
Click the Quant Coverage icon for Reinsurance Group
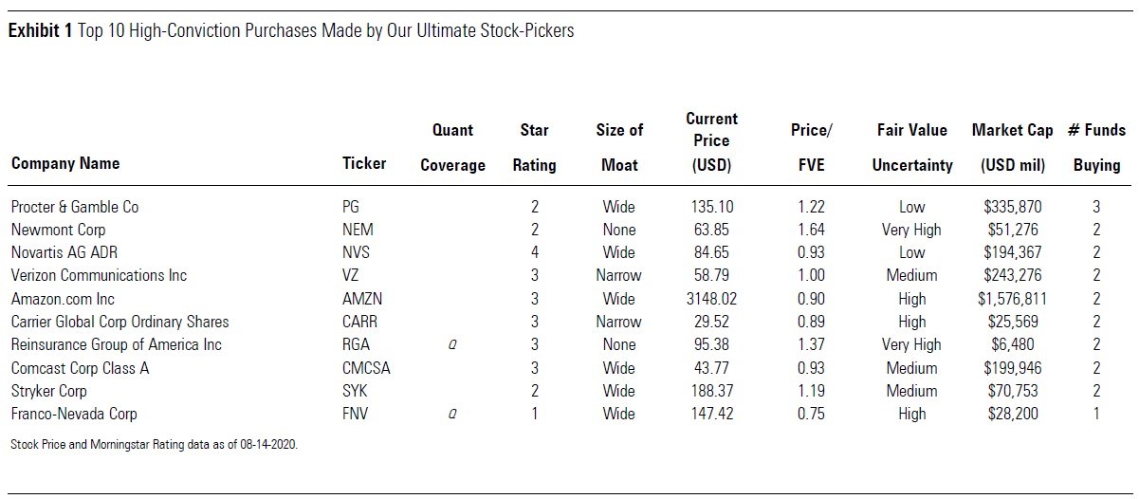point(452,345)
